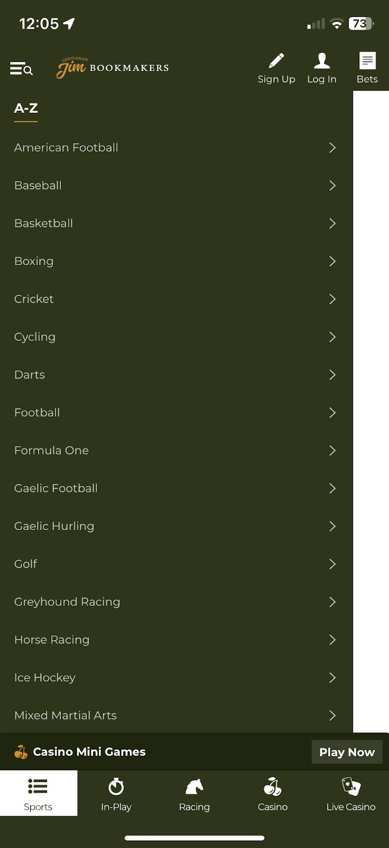
Task: Choose Greyhound Racing from the list
Action: (x=67, y=602)
